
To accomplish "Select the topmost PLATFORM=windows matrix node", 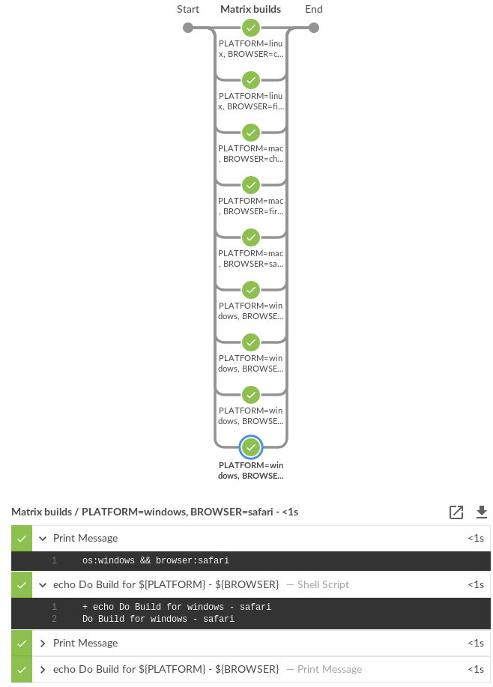I will (251, 290).
